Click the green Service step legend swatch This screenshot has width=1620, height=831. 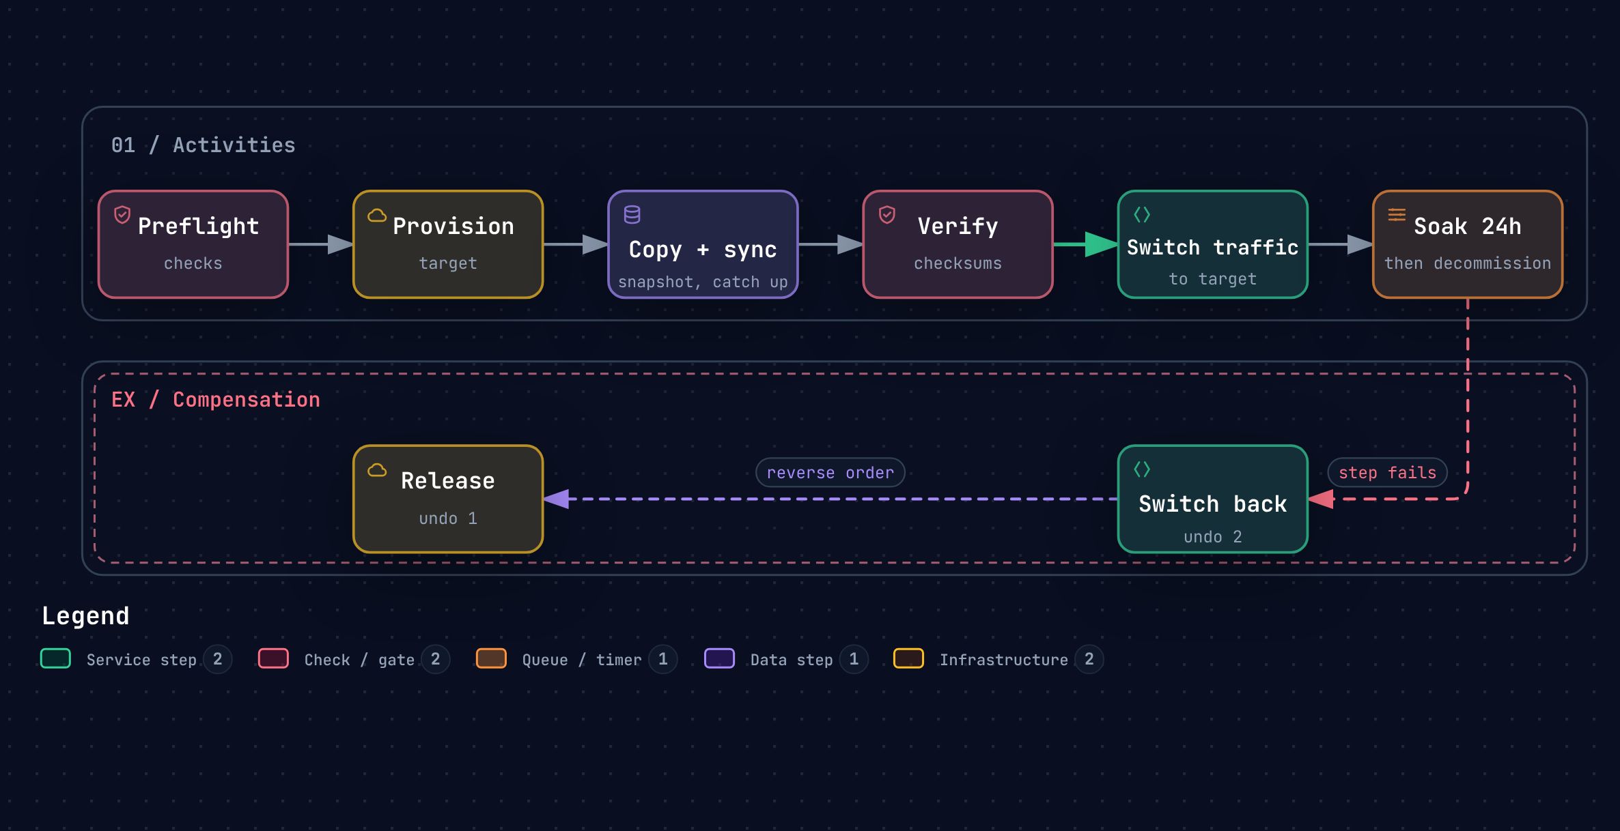55,658
